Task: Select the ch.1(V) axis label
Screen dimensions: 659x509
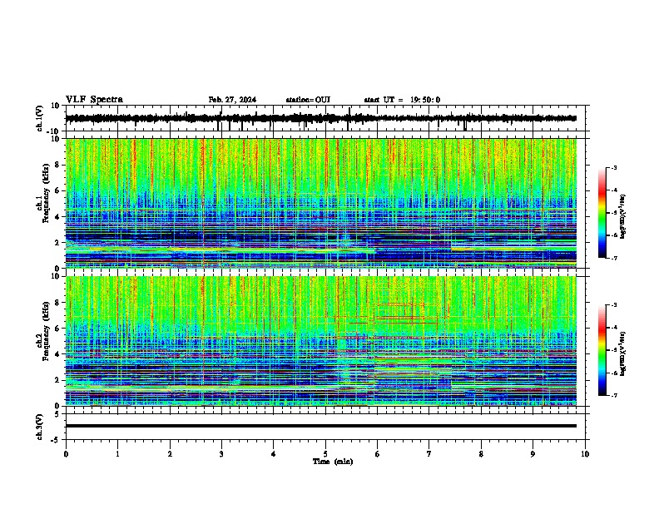Action: click(x=40, y=118)
